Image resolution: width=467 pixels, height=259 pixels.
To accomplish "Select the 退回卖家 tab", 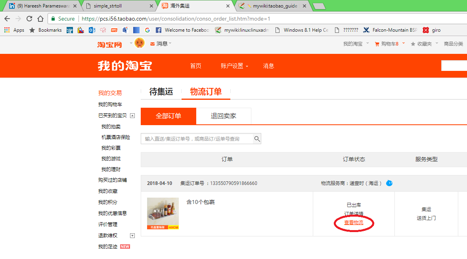I will point(223,116).
